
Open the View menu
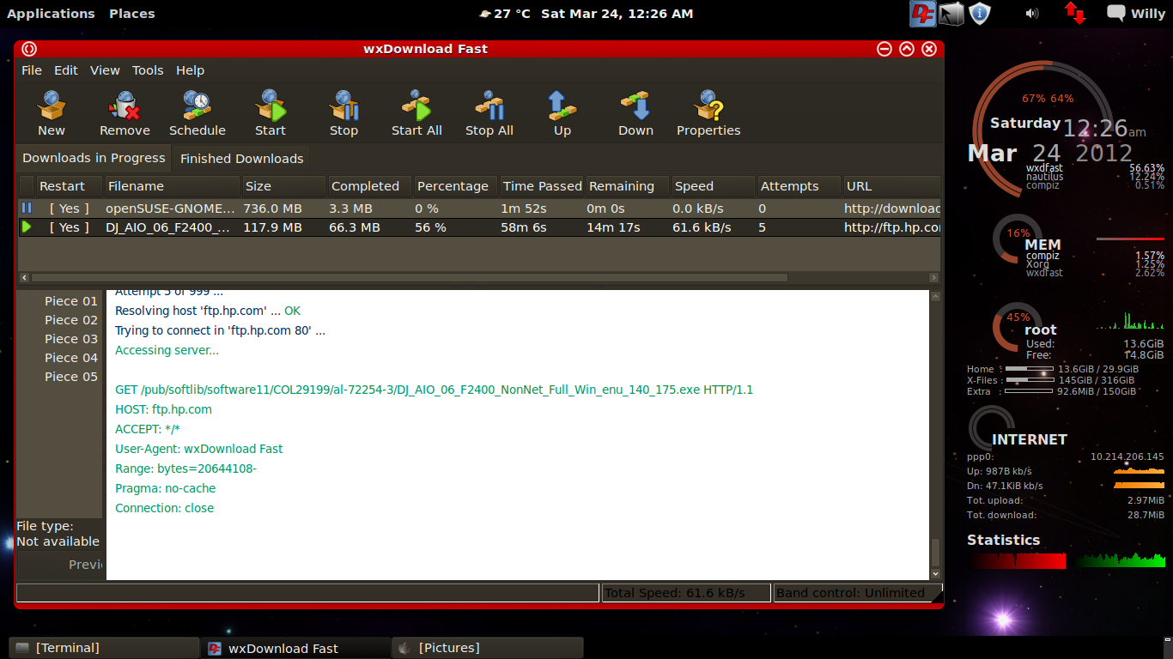[x=105, y=70]
